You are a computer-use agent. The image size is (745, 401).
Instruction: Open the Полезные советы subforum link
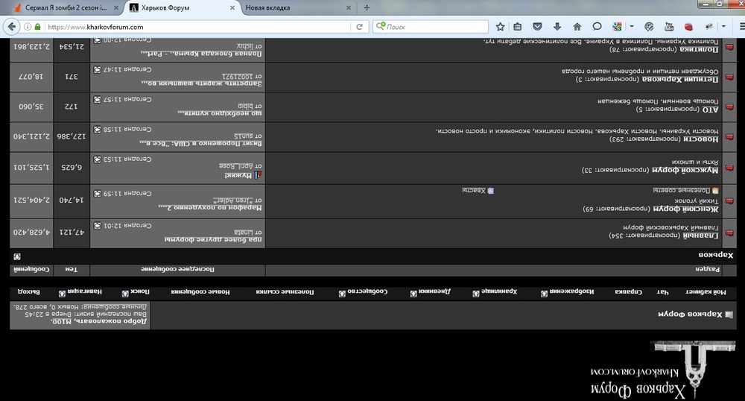click(682, 191)
